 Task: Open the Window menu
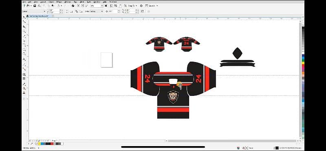97,2
